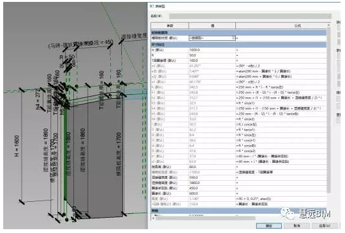
Task: Select the H = 1600 dimension label in the 3D view
Action: tap(17, 146)
